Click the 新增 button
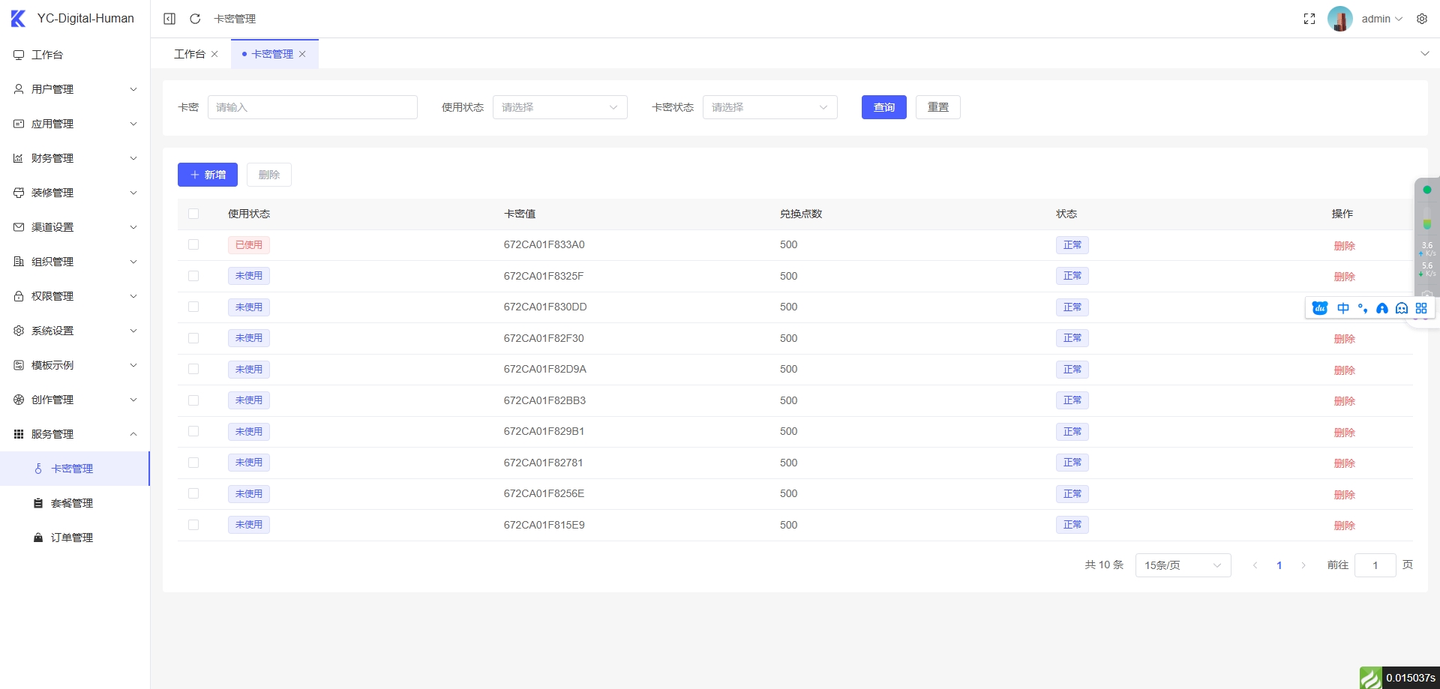This screenshot has width=1440, height=689. [207, 175]
